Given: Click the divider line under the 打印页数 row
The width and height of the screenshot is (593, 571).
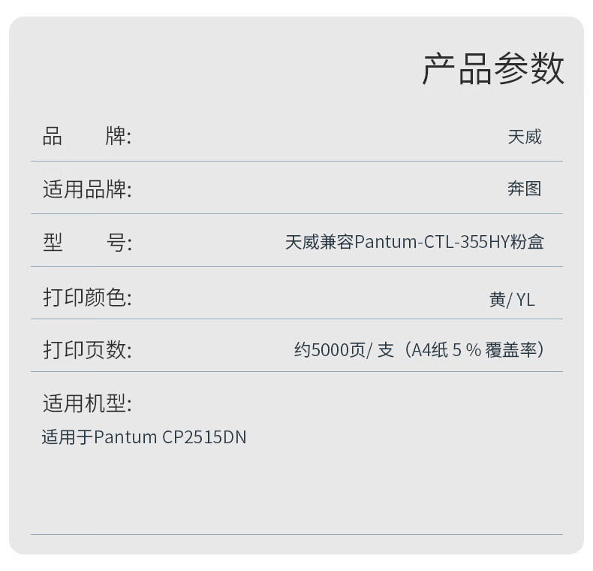Looking at the screenshot, I should (x=296, y=372).
